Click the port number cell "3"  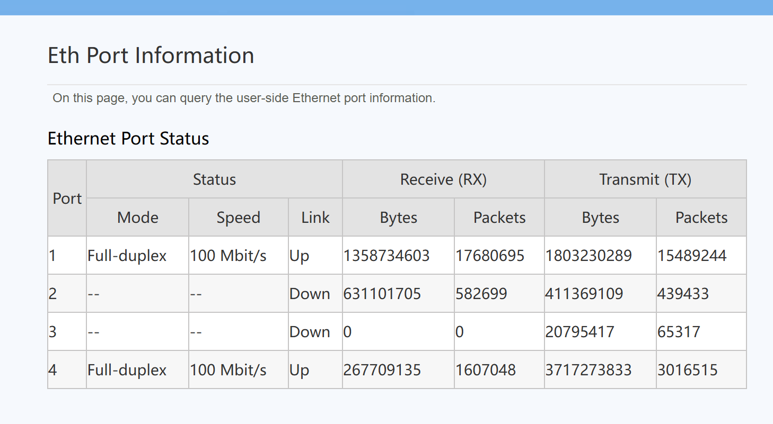67,332
